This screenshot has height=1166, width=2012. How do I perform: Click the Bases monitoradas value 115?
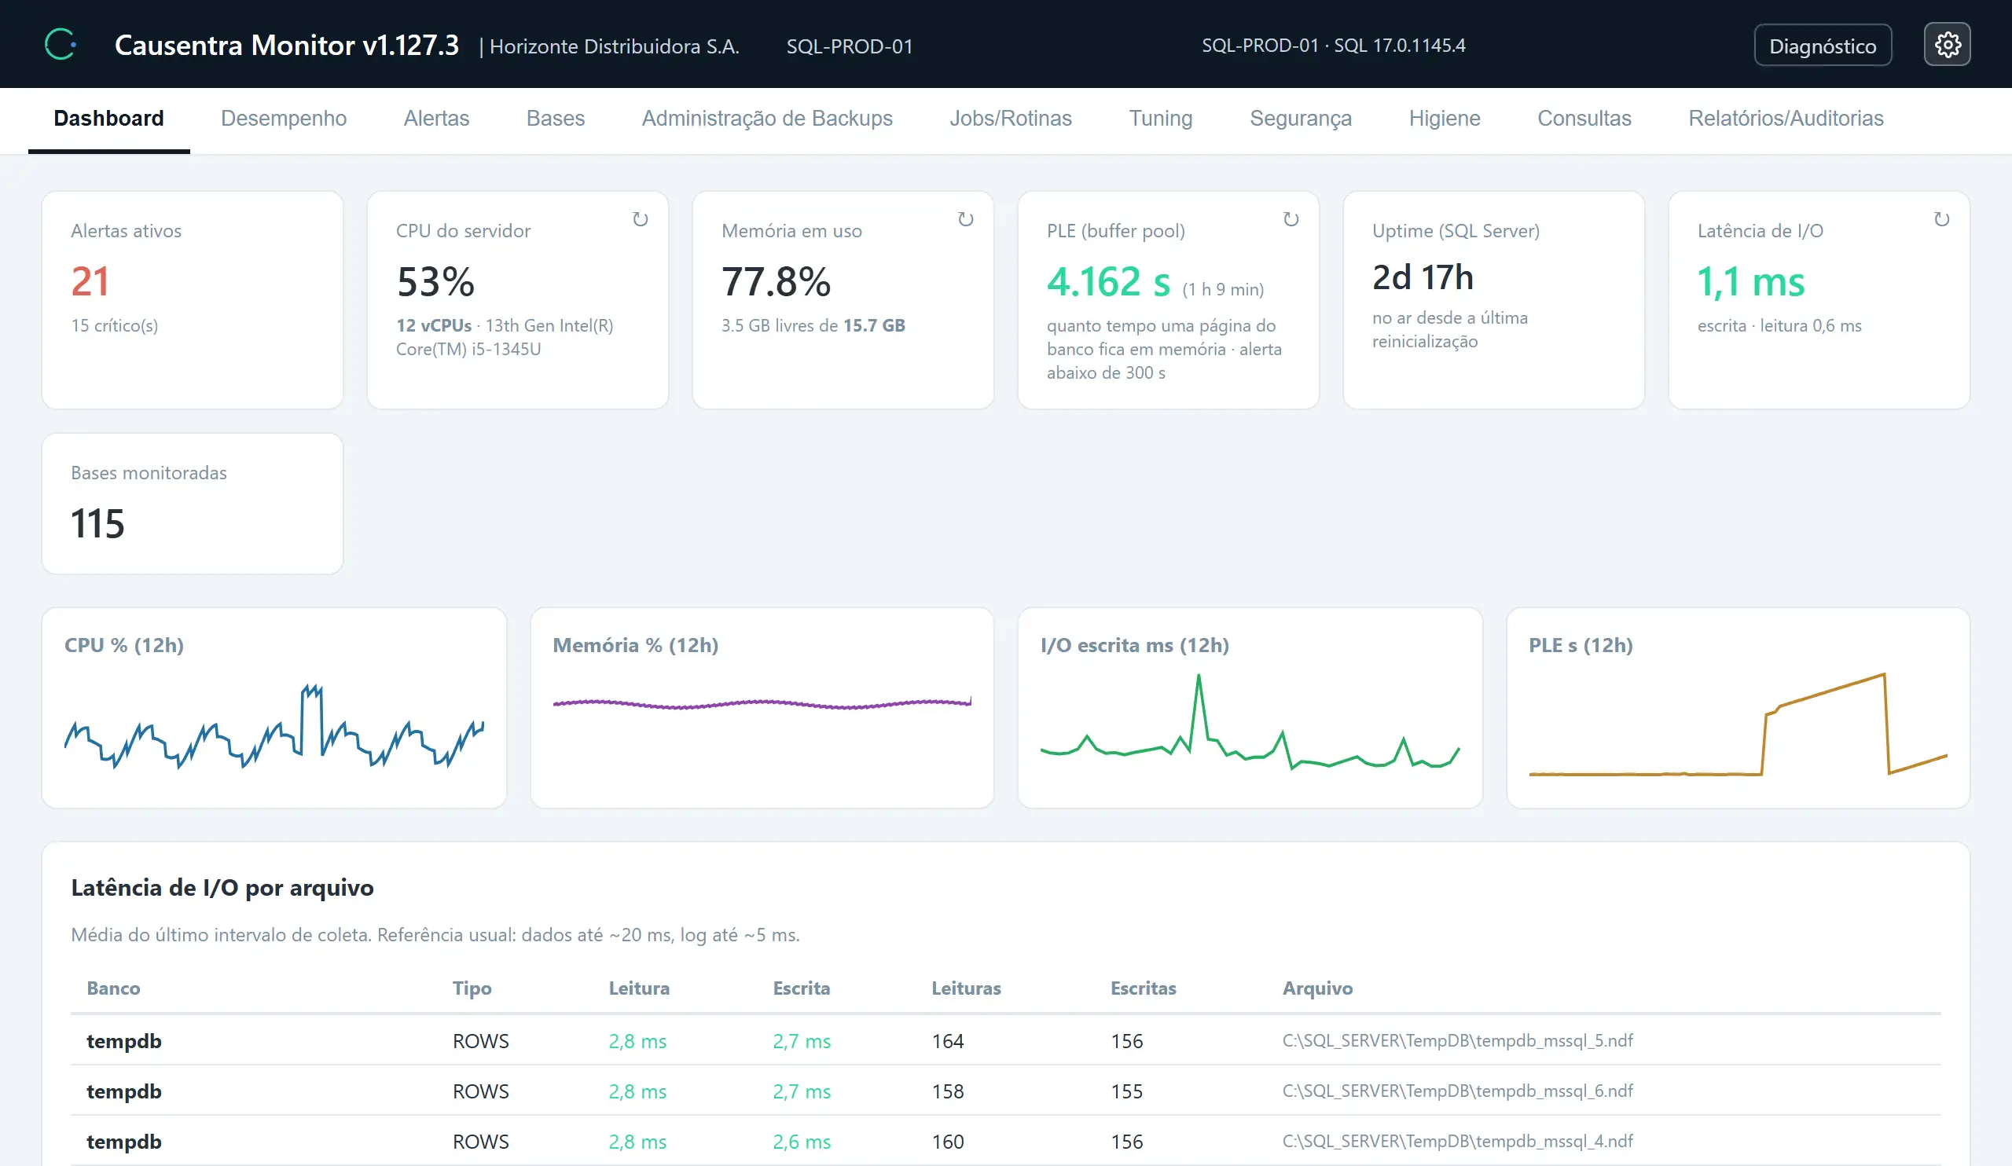pyautogui.click(x=97, y=523)
